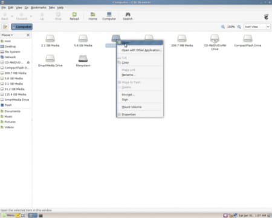Click the Reload toolbar icon
The height and width of the screenshot is (218, 272).
click(74, 15)
